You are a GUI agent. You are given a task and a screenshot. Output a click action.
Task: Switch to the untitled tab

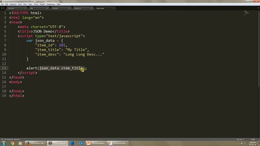[61, 8]
